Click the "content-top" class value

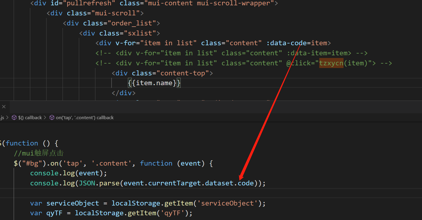[183, 73]
